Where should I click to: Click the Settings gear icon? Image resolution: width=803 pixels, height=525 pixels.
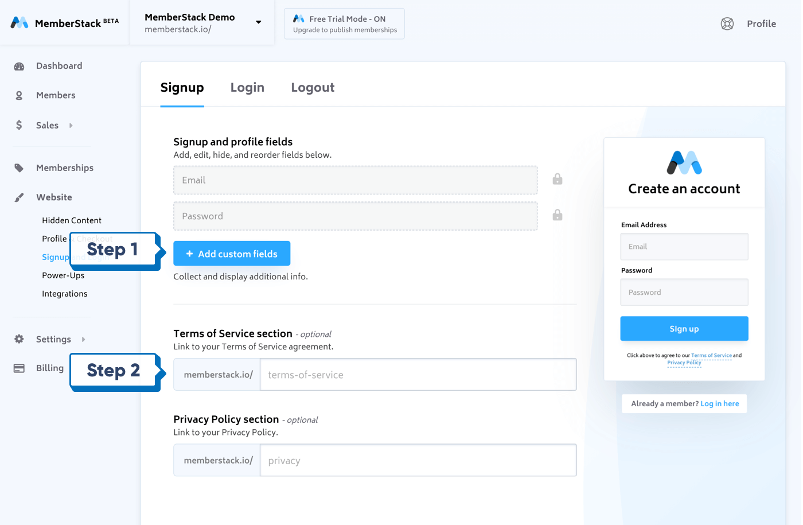pyautogui.click(x=19, y=339)
